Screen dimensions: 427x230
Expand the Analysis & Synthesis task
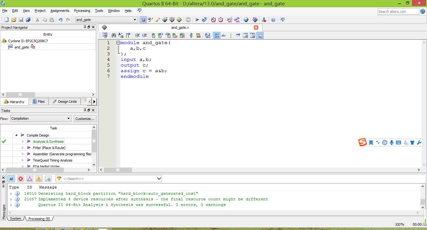(23, 142)
